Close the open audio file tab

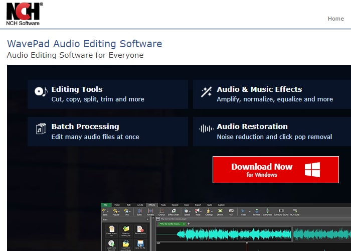184,224
